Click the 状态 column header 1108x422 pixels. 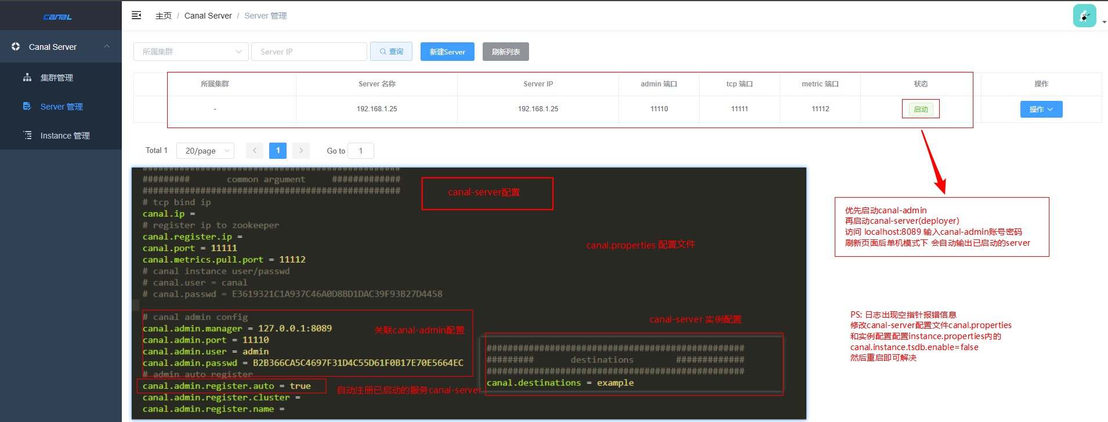(921, 84)
